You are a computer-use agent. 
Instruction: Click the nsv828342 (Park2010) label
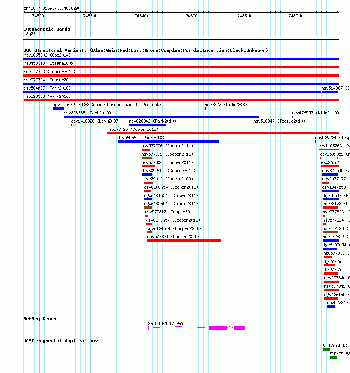coord(153,121)
